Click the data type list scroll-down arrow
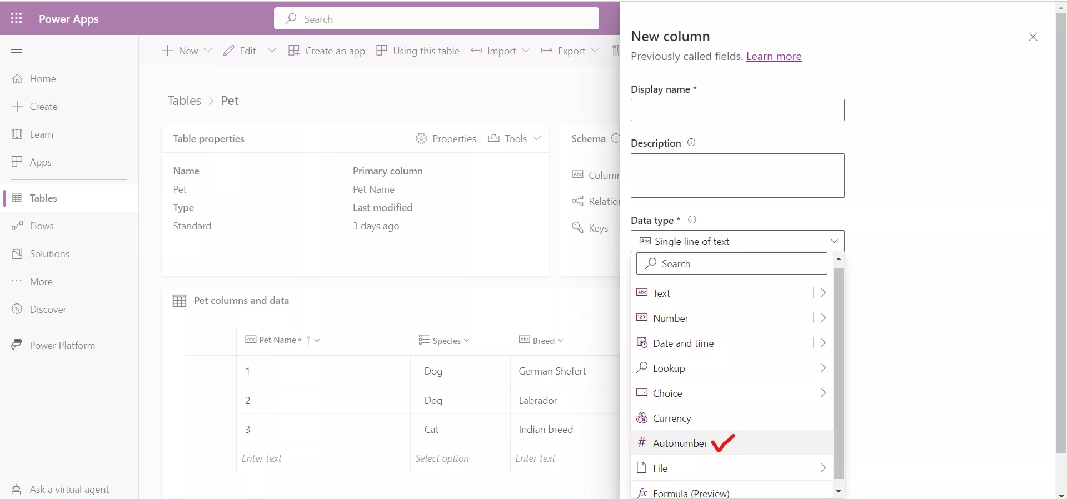Viewport: 1067px width, 499px height. 839,492
